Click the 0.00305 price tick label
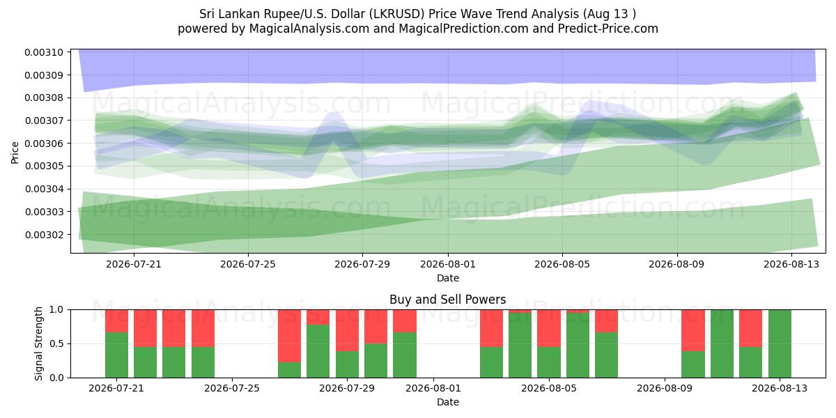Image resolution: width=836 pixels, height=418 pixels. tap(45, 166)
